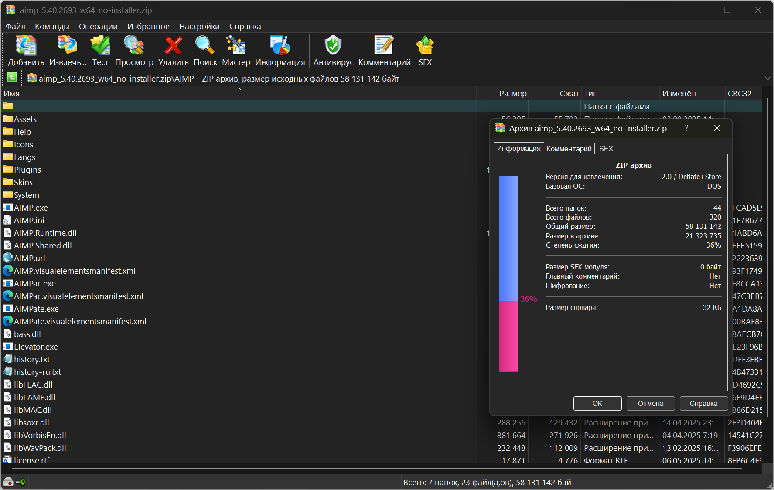
Task: Click the horizontal scrollbar of file list
Action: [x=377, y=468]
